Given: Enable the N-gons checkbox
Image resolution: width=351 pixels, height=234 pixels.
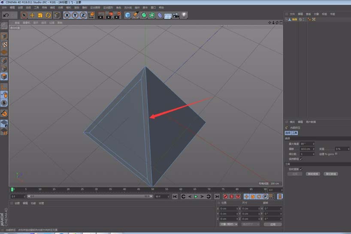Looking at the screenshot, I should click(x=336, y=154).
